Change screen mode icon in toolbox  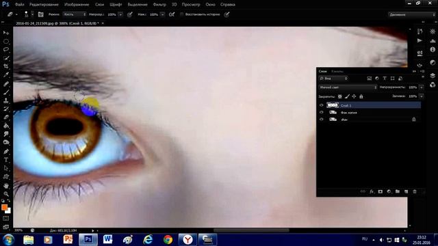tap(6, 227)
